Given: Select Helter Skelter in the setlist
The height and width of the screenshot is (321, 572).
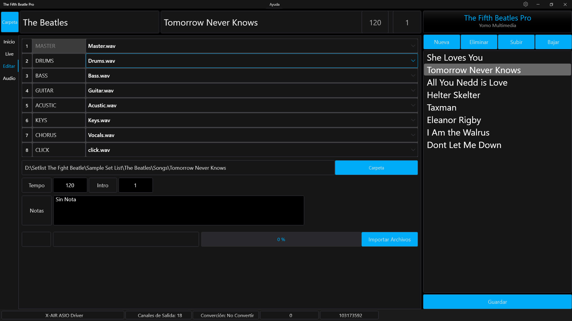Looking at the screenshot, I should 453,95.
